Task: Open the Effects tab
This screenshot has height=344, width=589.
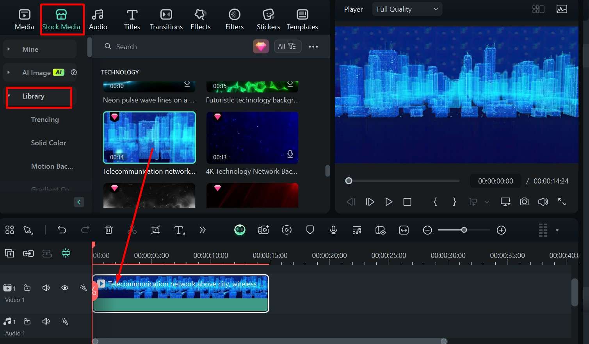Action: (200, 19)
